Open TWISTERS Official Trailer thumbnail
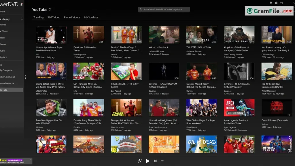 pos(201,35)
